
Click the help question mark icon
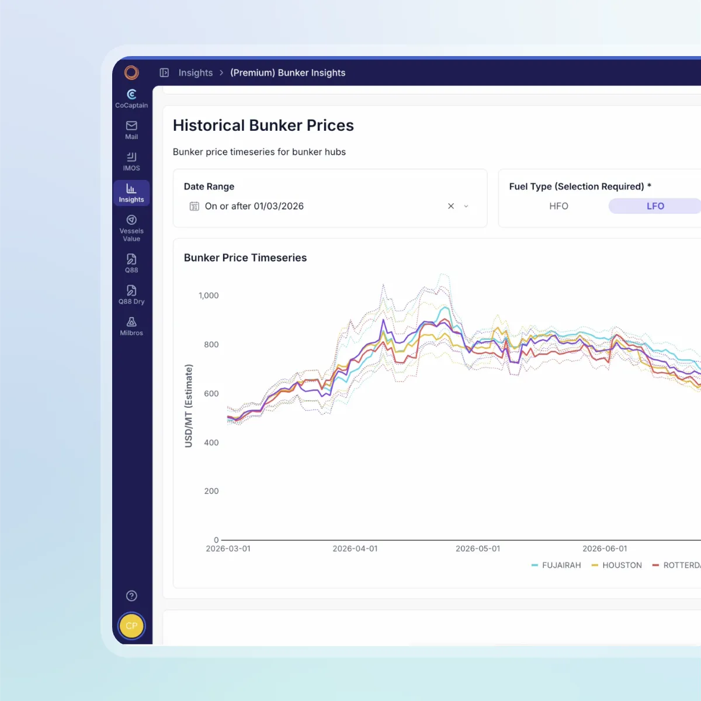(x=131, y=596)
